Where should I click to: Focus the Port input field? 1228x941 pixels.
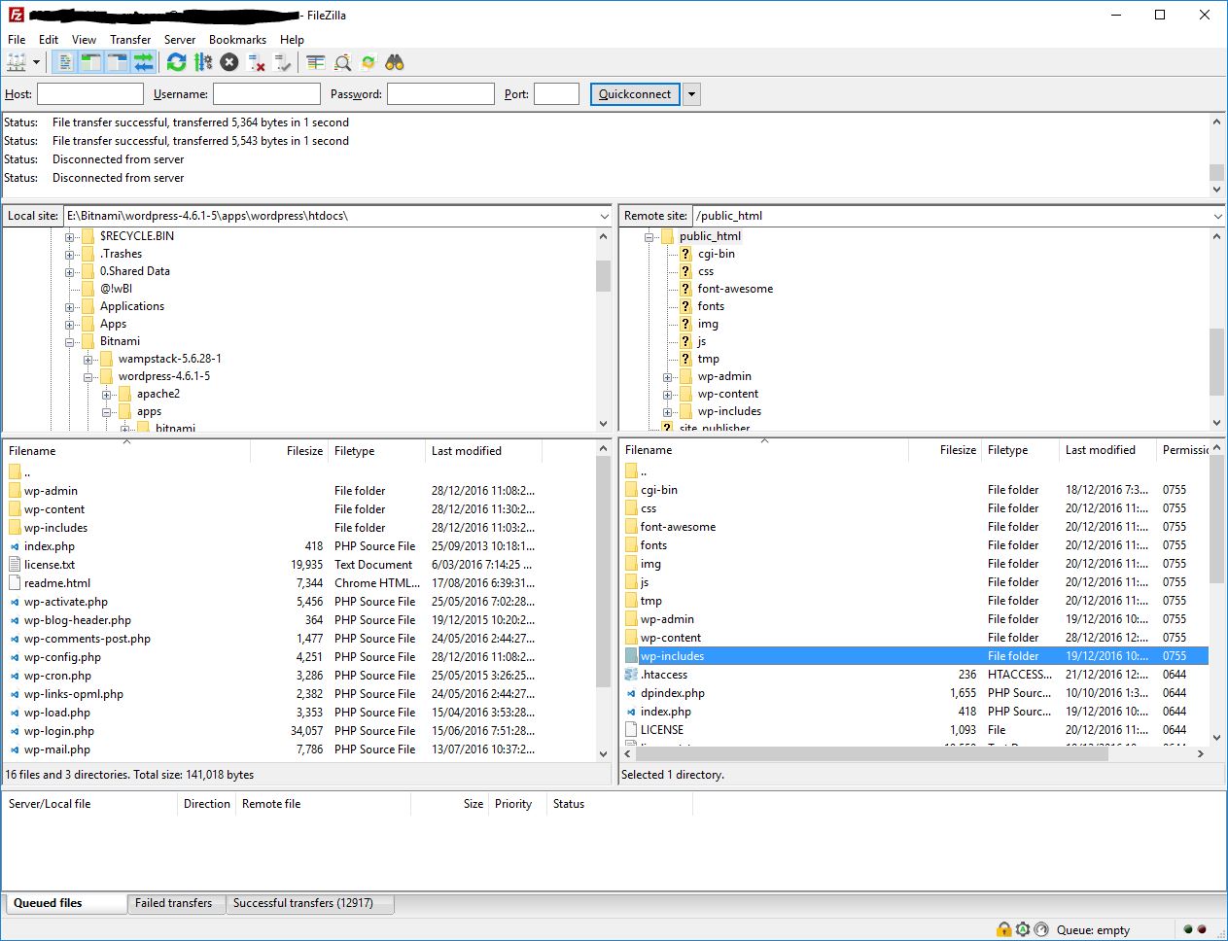click(x=556, y=94)
